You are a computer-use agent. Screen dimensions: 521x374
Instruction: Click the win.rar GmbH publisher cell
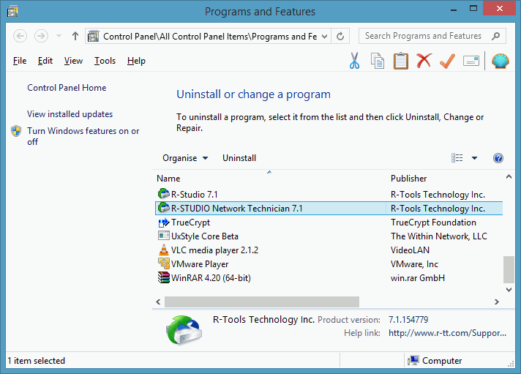[x=418, y=278]
